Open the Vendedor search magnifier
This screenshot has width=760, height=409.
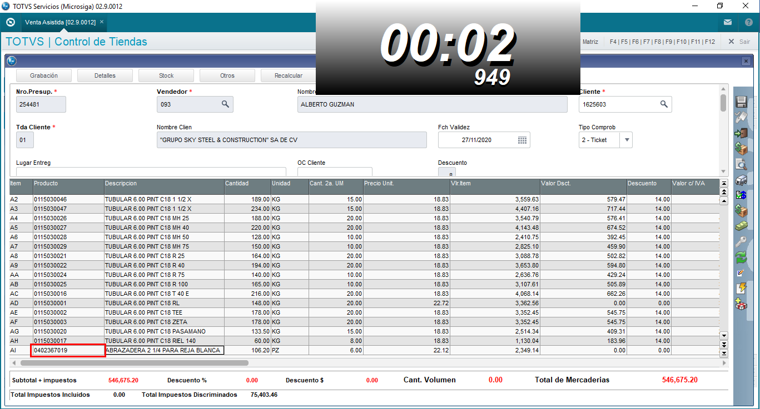click(x=225, y=104)
